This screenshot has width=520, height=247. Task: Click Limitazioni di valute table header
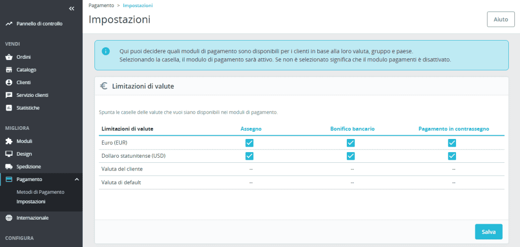point(127,129)
